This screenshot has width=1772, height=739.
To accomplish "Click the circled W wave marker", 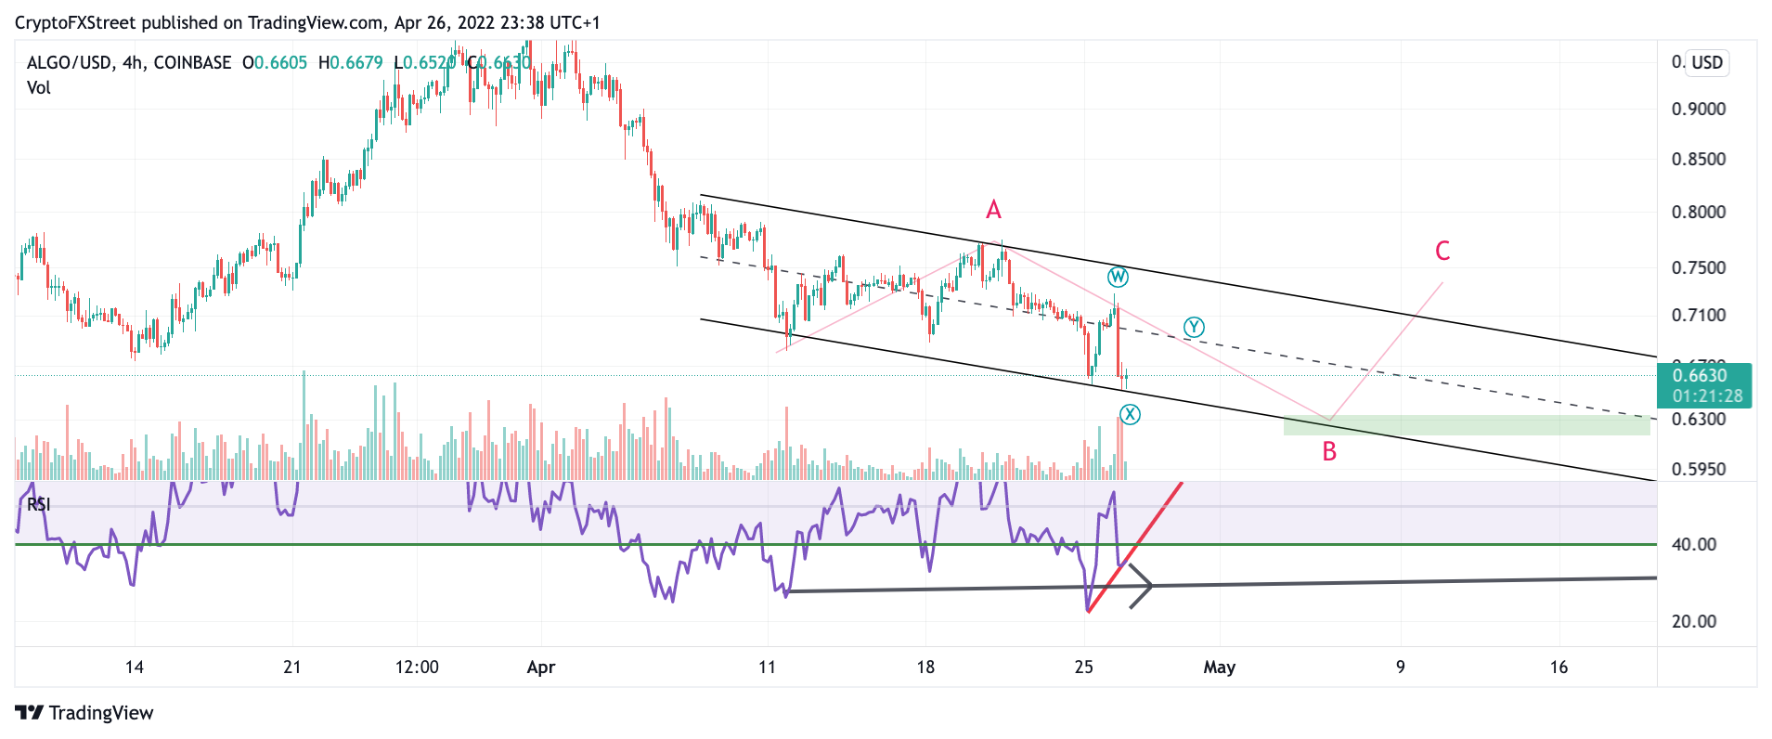I will point(1118,277).
